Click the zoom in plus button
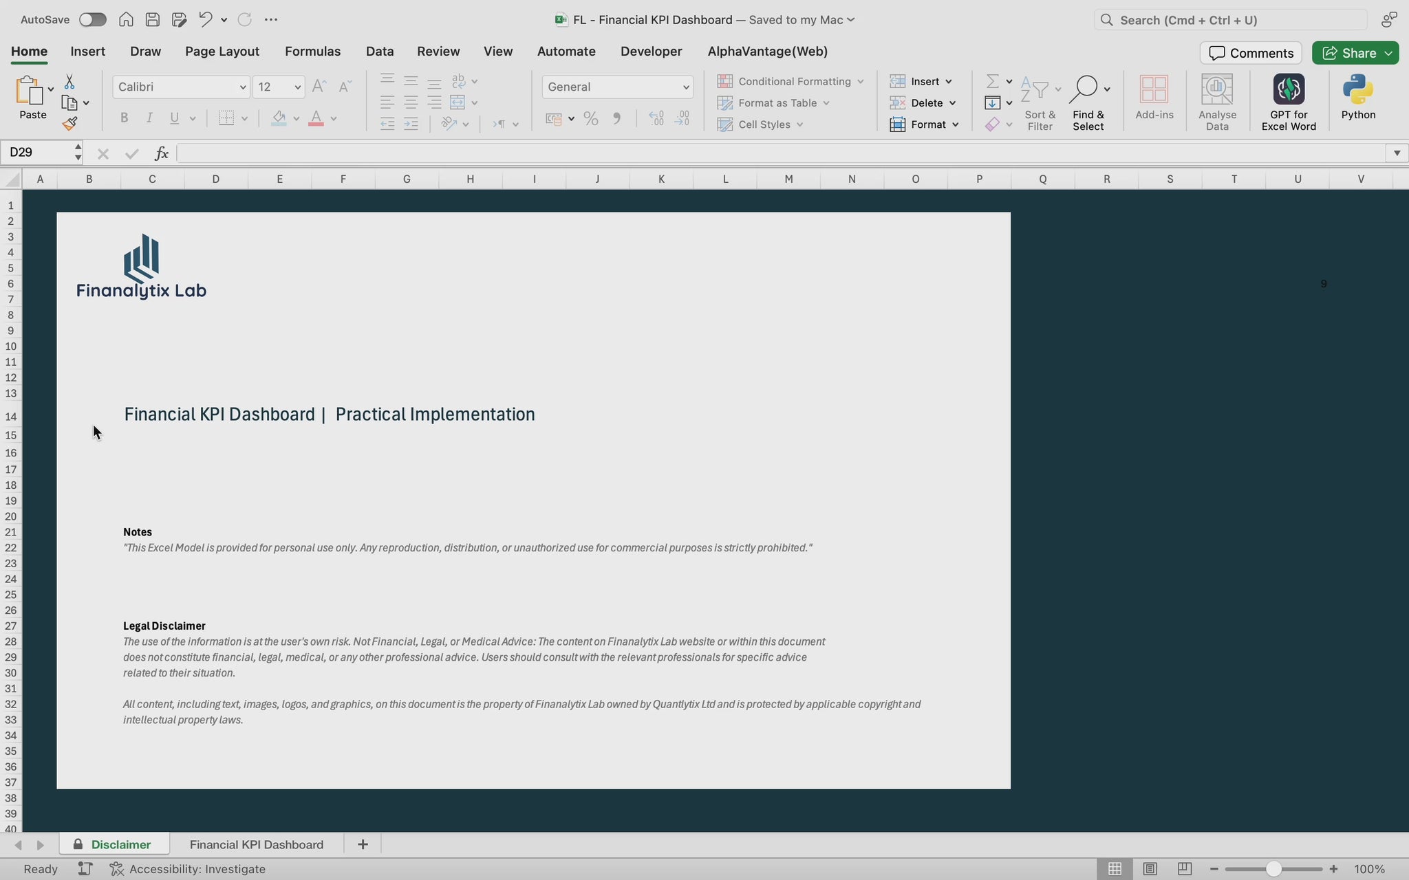The image size is (1409, 880). [x=1333, y=869]
